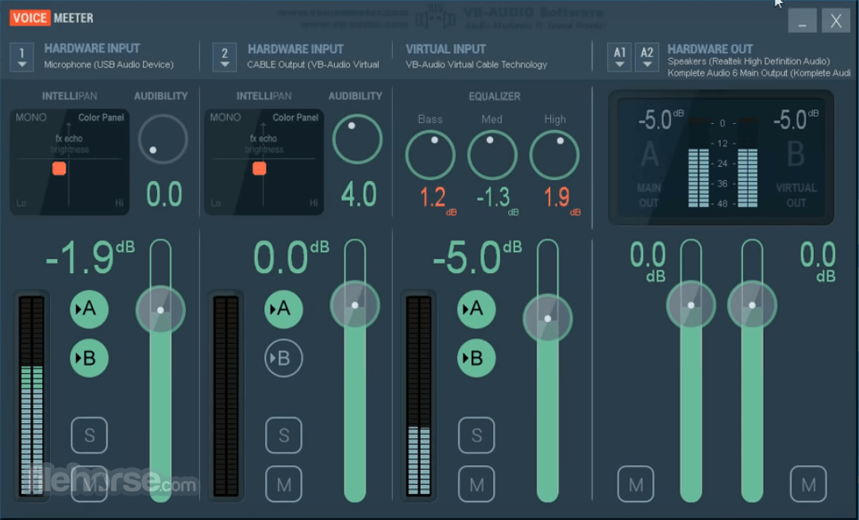Click the VOICE logo badge

(30, 18)
